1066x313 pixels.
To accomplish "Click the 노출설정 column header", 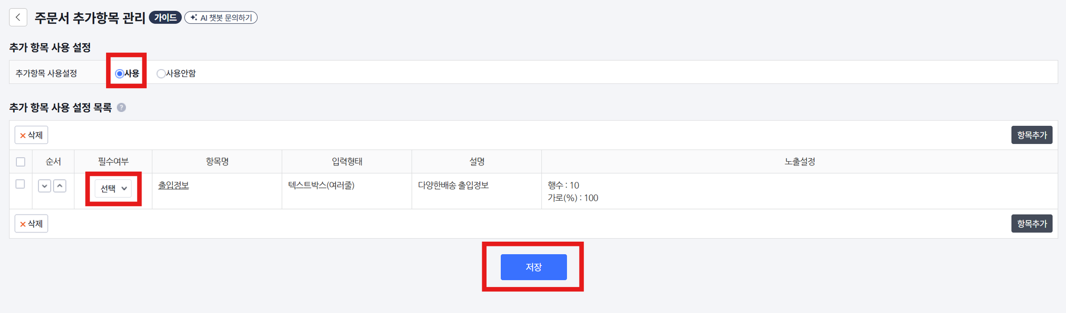I will (x=799, y=162).
